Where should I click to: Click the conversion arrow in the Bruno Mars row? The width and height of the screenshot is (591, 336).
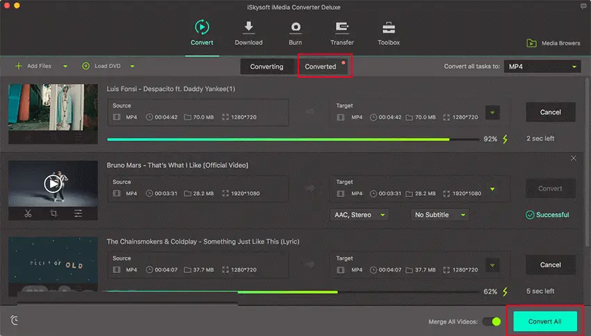pos(309,187)
